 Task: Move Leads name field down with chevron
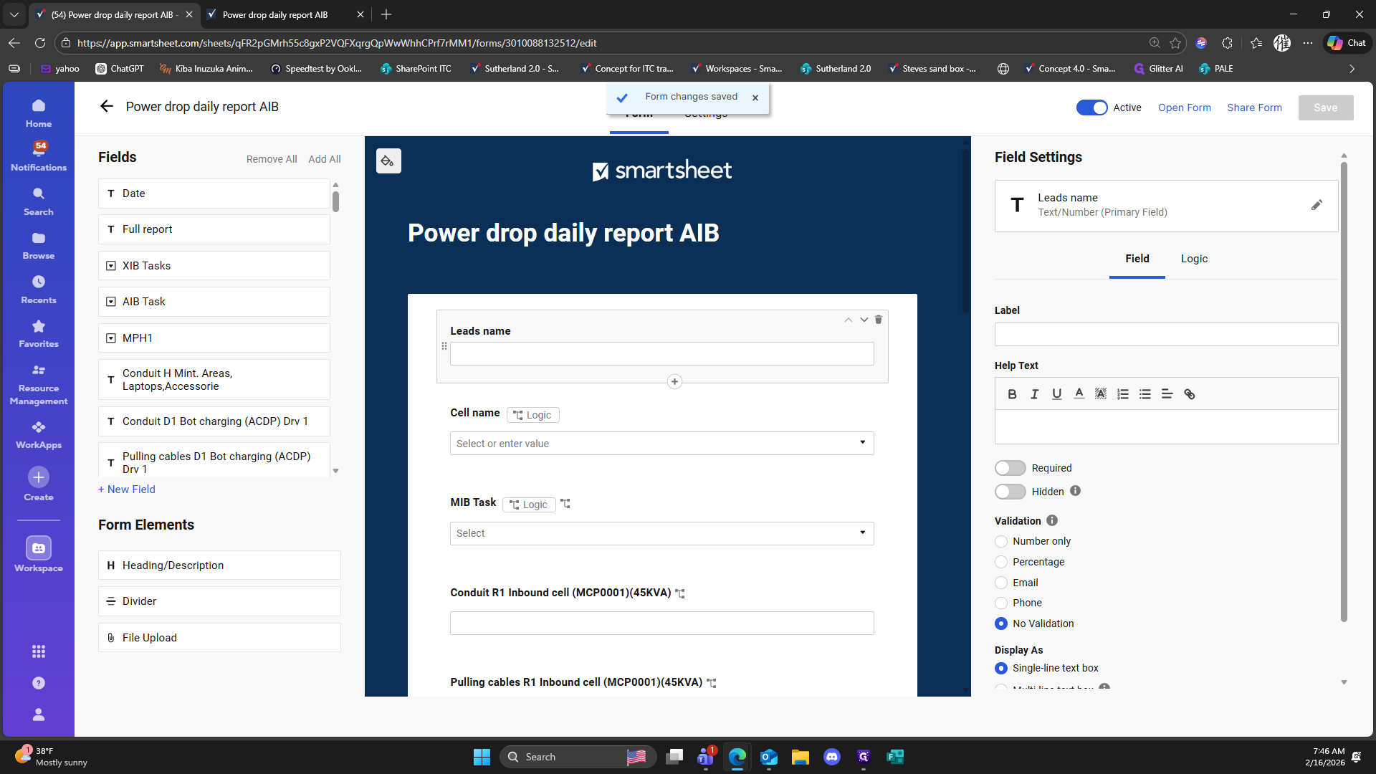(x=864, y=320)
